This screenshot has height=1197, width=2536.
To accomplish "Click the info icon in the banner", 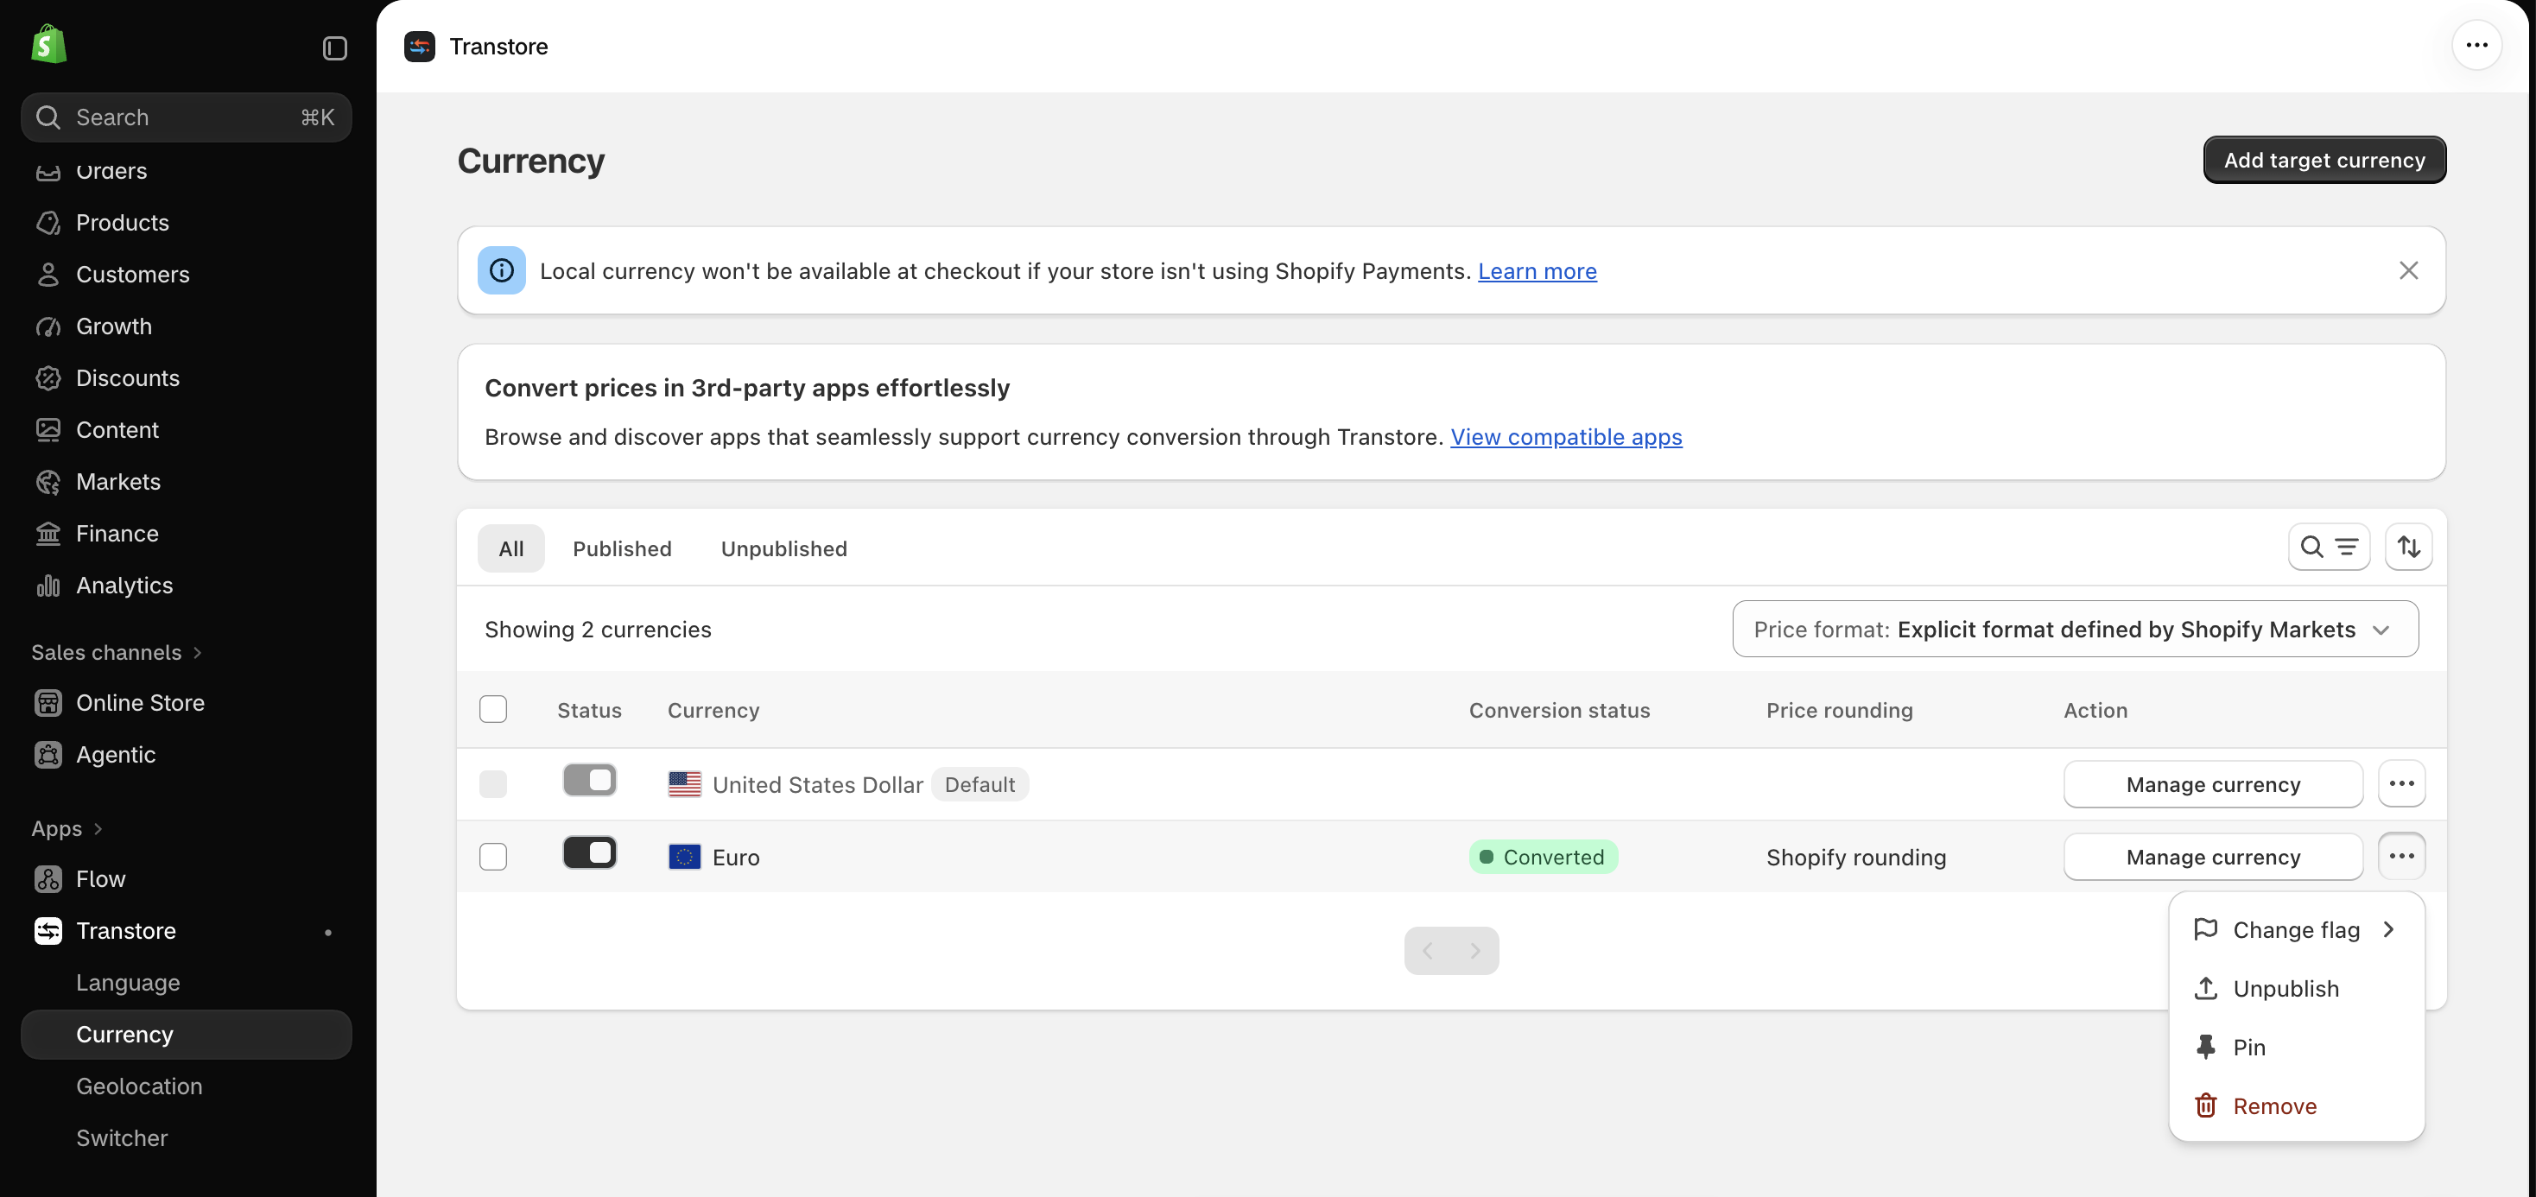I will (x=501, y=270).
